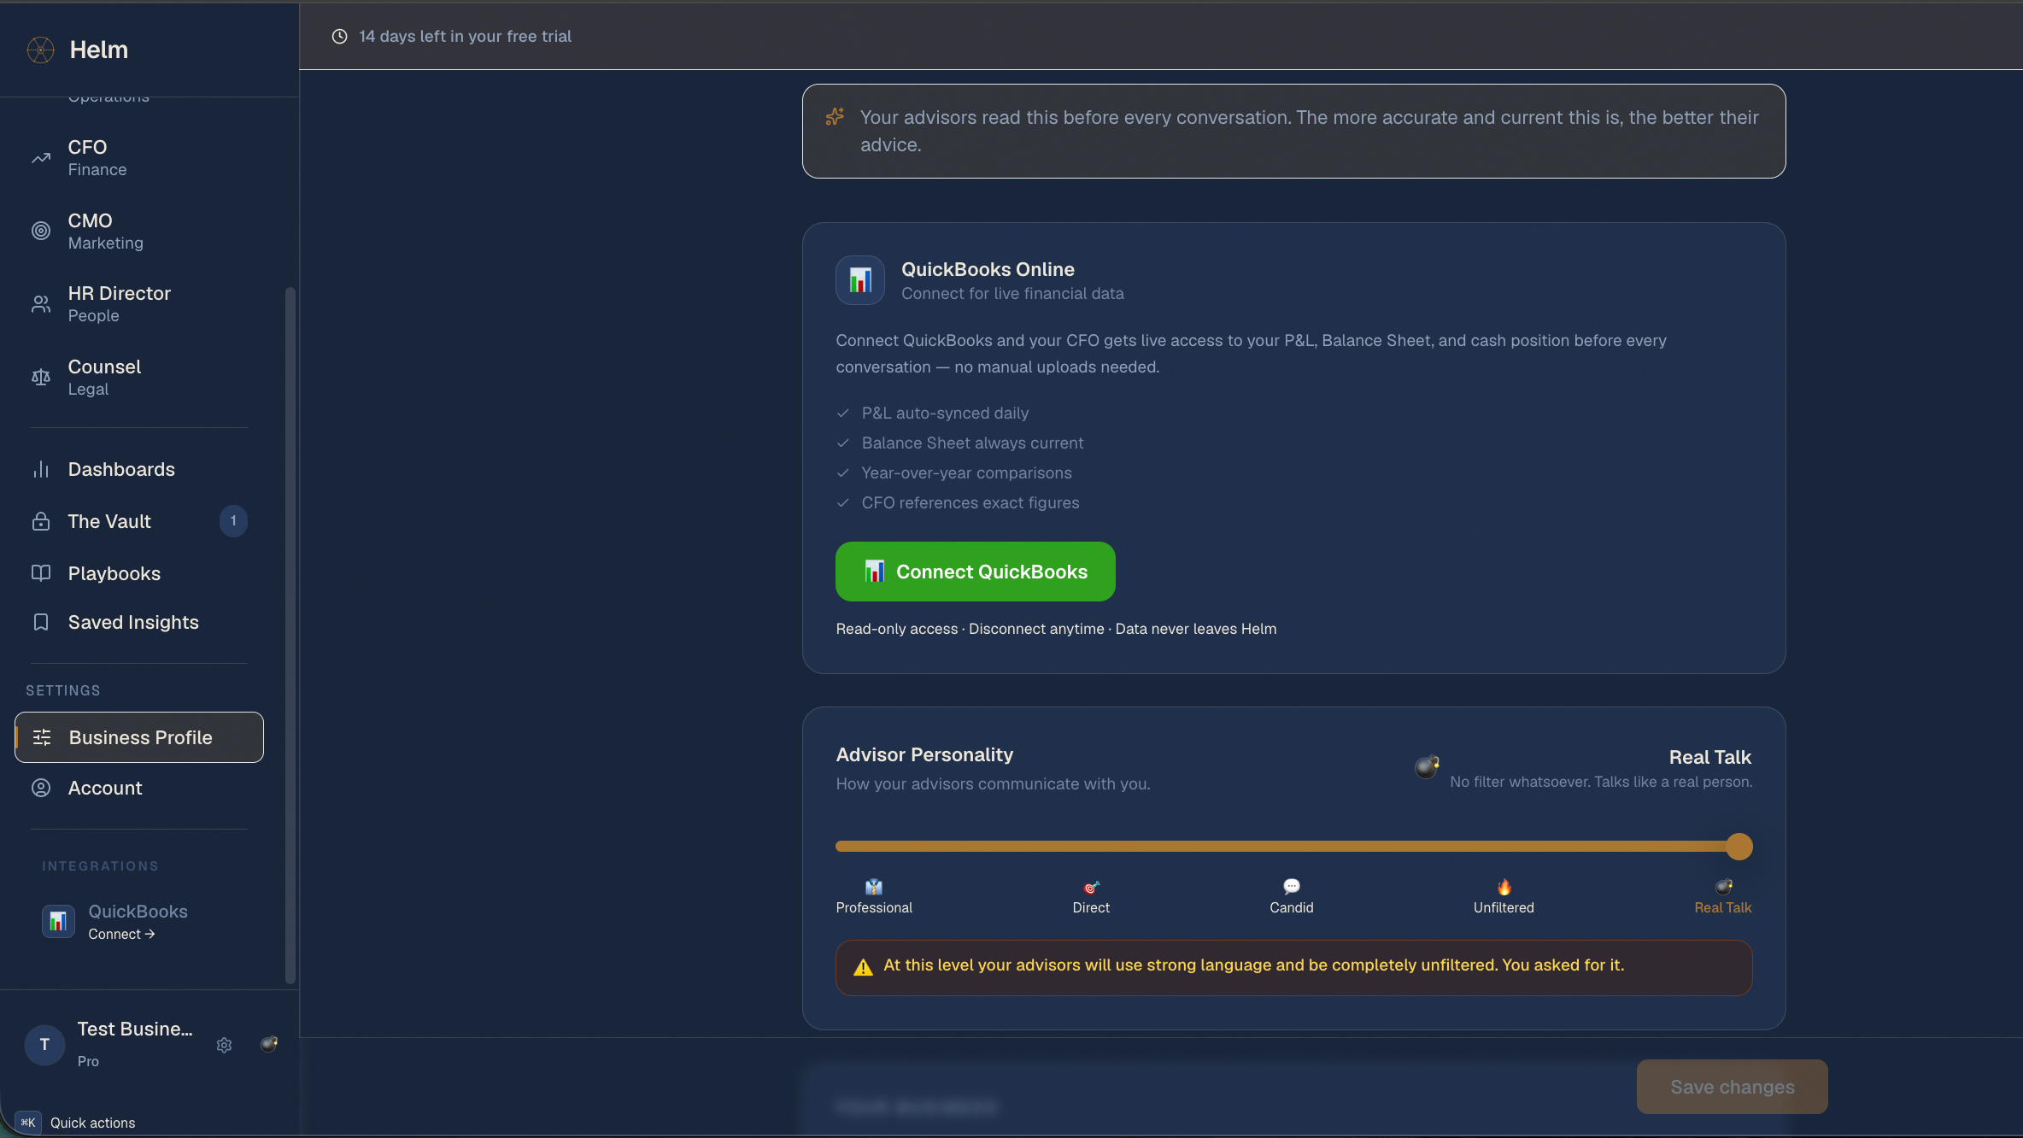Click the Vault notification badge showing 1
The image size is (2023, 1138).
point(233,521)
